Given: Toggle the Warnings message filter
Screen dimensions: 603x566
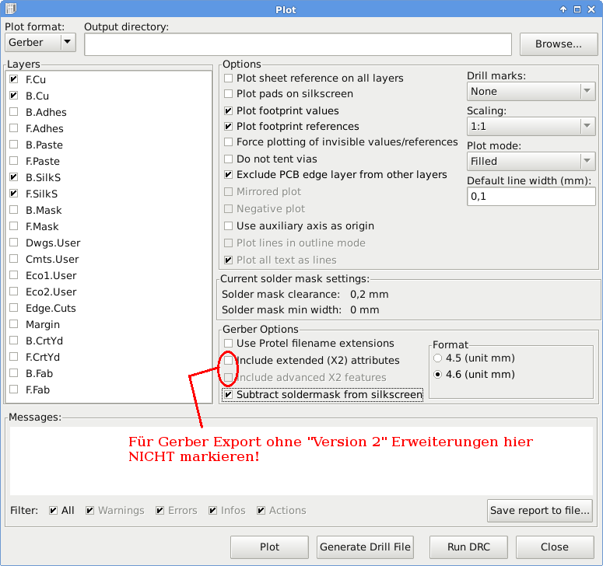Looking at the screenshot, I should pos(89,511).
